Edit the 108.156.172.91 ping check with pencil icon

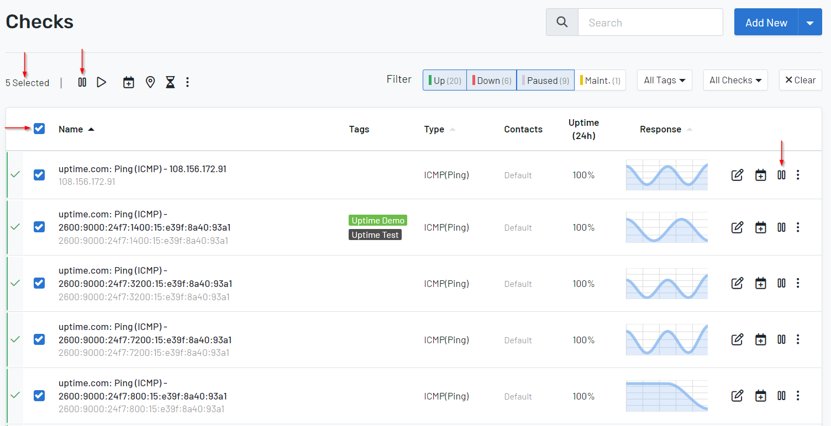(x=737, y=175)
